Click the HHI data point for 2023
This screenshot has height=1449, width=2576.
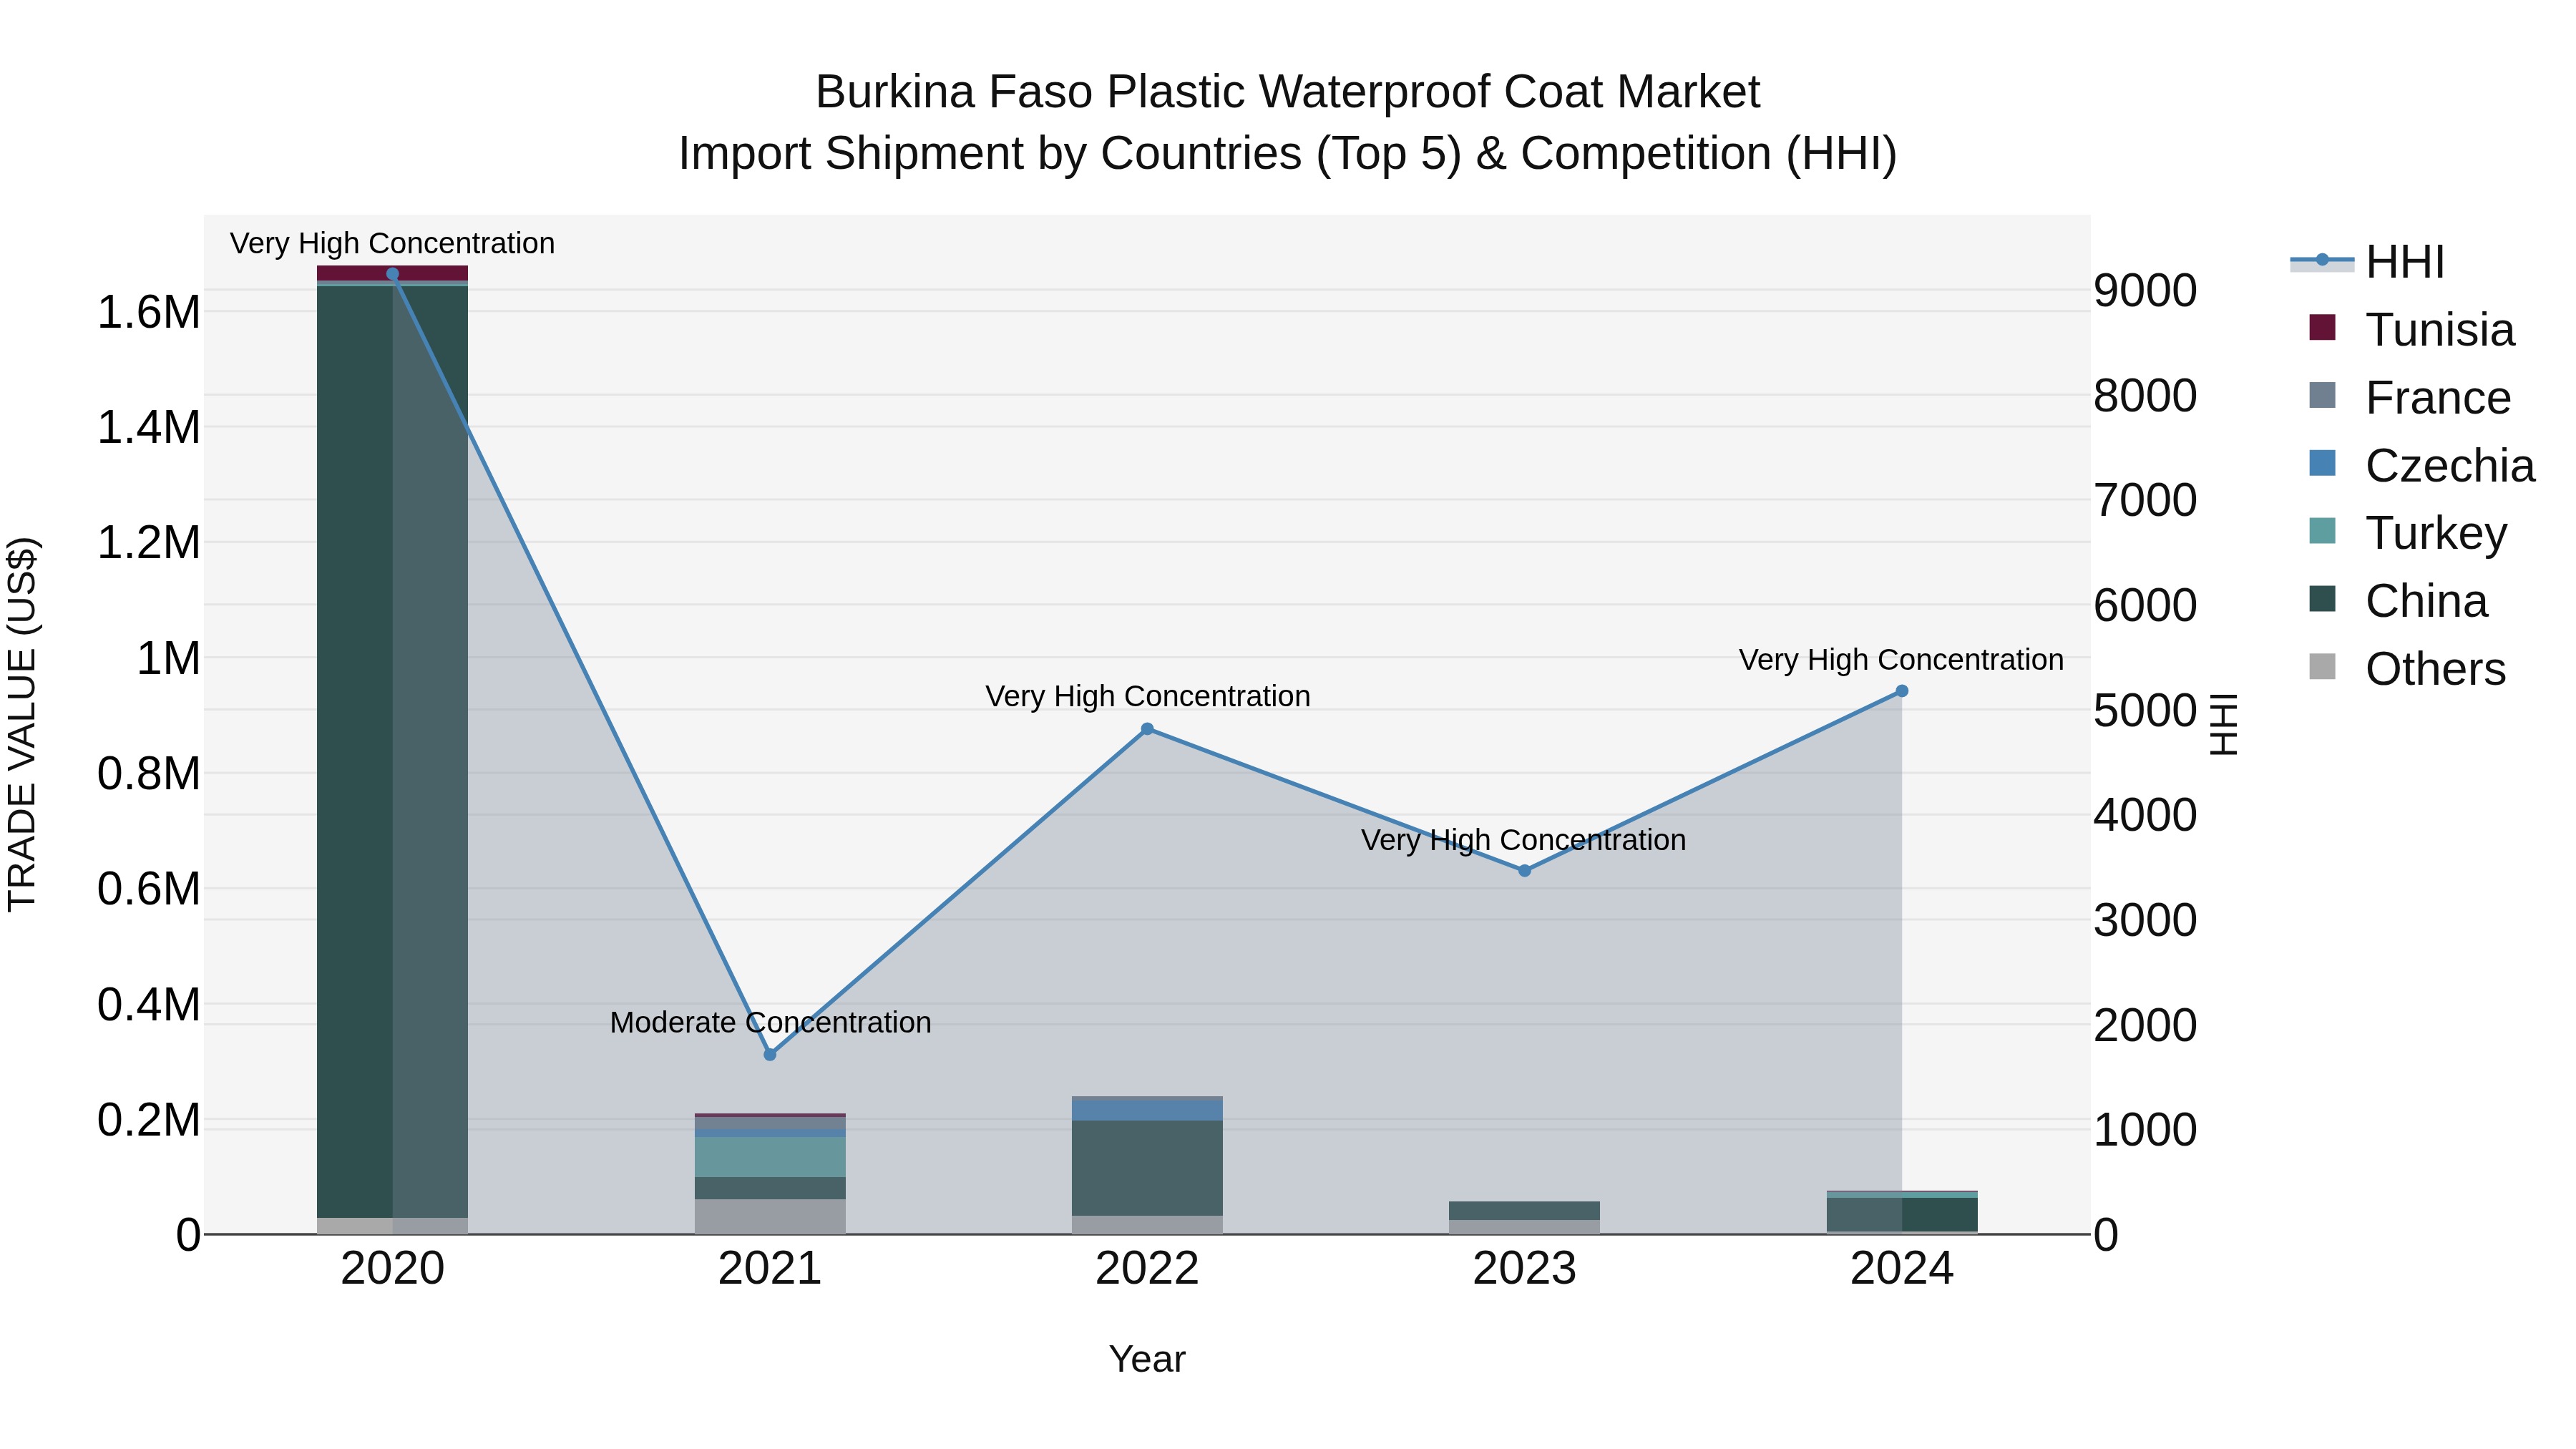(1525, 871)
